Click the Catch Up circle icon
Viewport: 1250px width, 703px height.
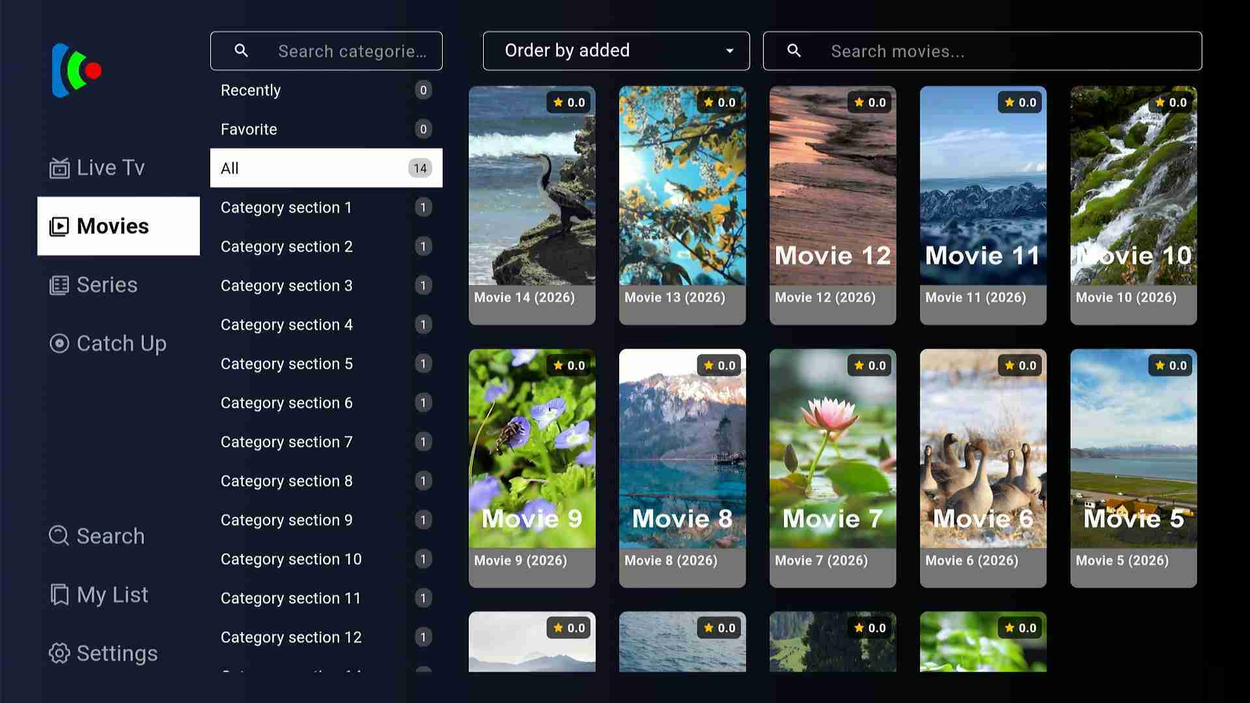(x=59, y=344)
